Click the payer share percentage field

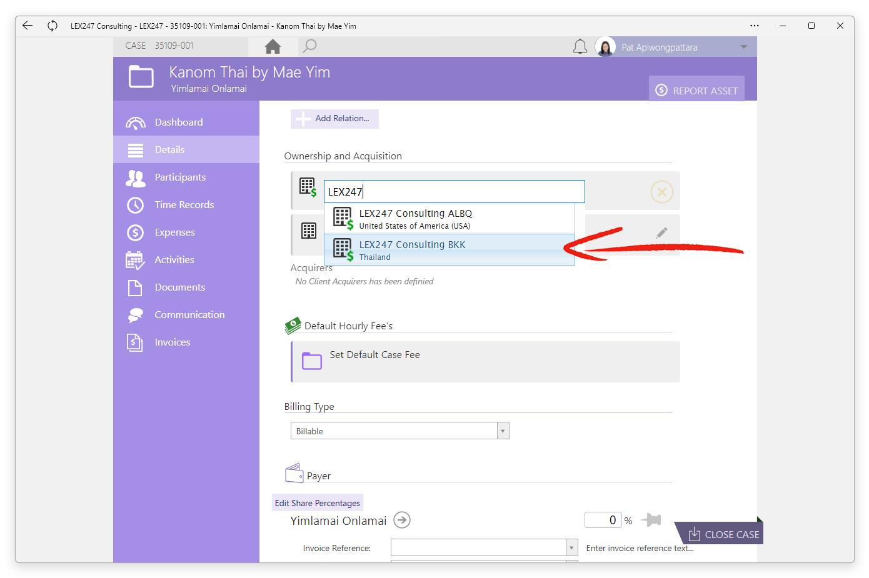click(x=603, y=520)
